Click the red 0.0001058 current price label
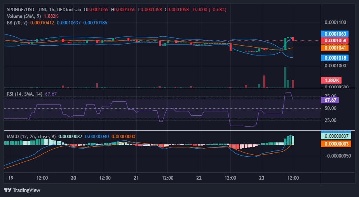Image resolution: width=359 pixels, height=197 pixels. tap(335, 41)
